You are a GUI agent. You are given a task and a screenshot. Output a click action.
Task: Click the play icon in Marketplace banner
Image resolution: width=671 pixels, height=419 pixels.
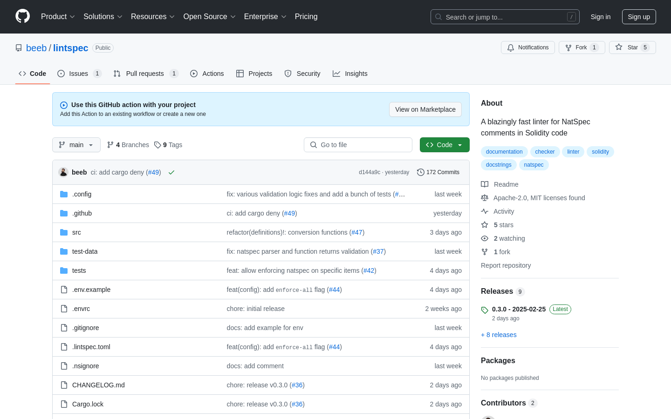coord(64,105)
